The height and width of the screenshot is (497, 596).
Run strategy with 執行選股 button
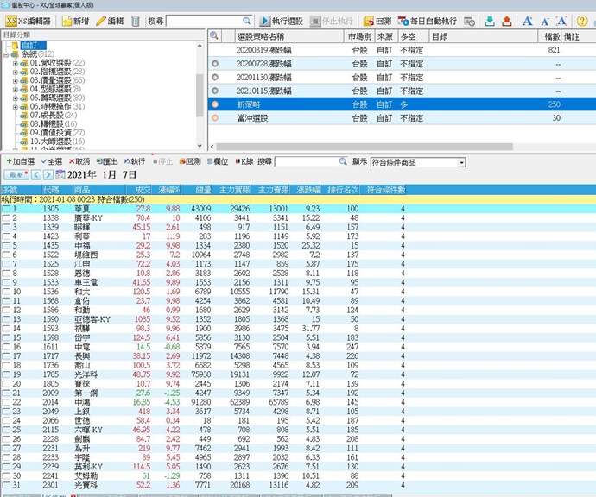coord(280,21)
